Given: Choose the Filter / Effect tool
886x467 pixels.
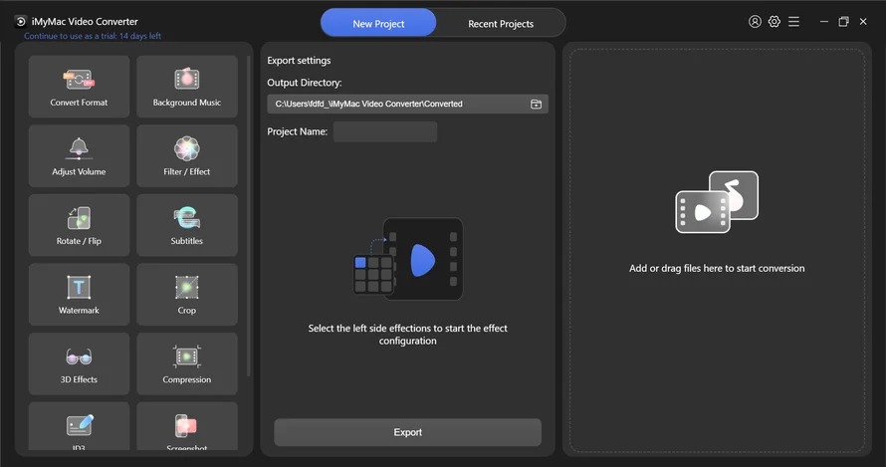Looking at the screenshot, I should [187, 156].
